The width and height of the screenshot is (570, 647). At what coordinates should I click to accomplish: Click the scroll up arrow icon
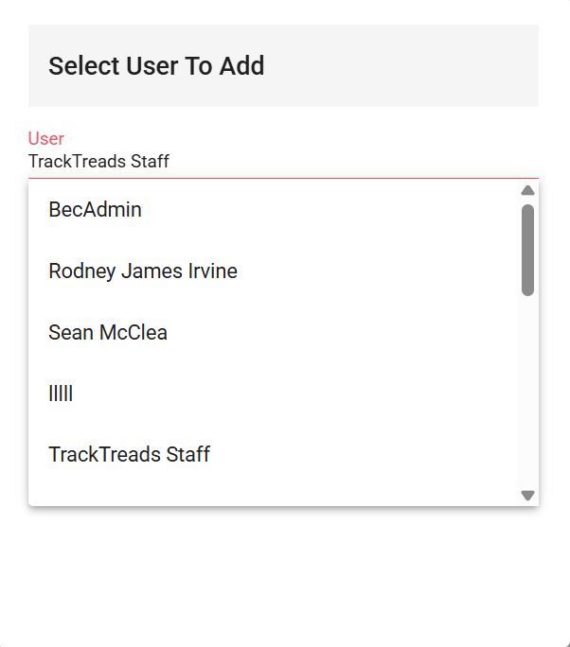click(x=528, y=191)
